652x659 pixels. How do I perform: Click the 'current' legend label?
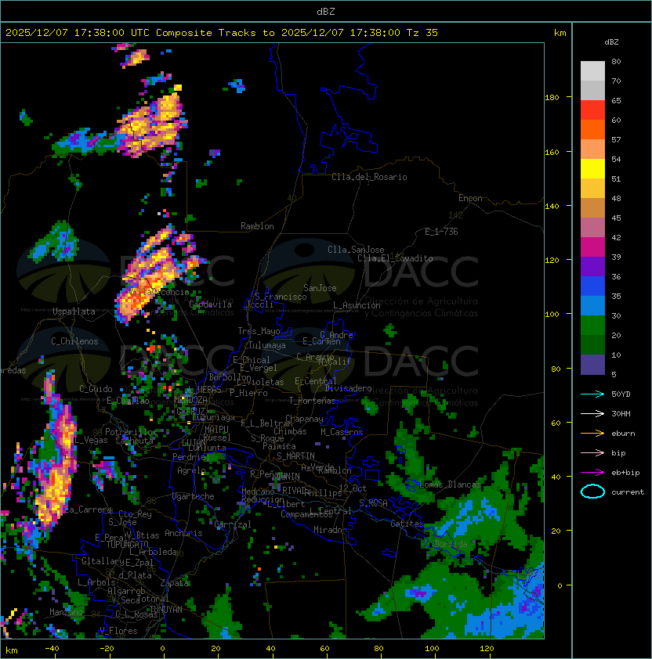(x=628, y=492)
